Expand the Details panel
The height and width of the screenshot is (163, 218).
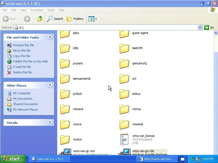click(x=50, y=122)
